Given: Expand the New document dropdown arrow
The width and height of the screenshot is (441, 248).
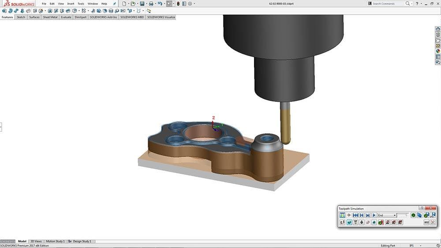Looking at the screenshot, I should [x=128, y=4].
